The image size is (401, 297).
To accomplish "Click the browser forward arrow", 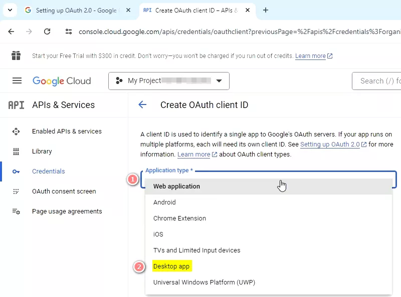I will click(x=29, y=31).
